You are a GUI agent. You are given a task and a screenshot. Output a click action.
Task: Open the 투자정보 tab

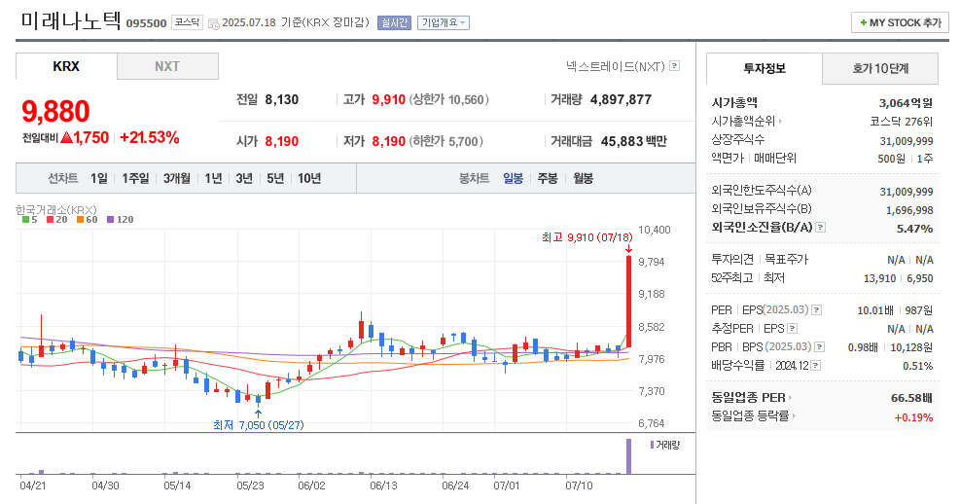click(764, 68)
